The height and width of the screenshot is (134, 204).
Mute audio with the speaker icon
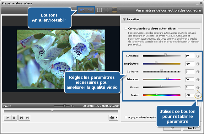point(111,118)
